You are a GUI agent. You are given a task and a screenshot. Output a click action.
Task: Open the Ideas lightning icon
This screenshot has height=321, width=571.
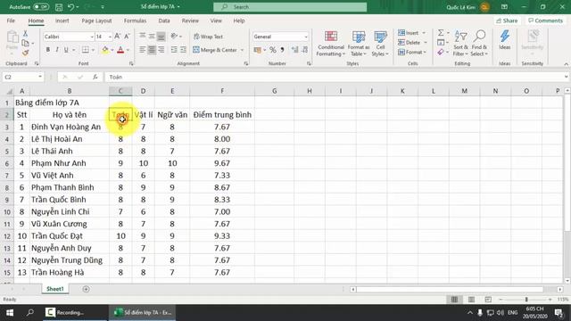click(505, 39)
